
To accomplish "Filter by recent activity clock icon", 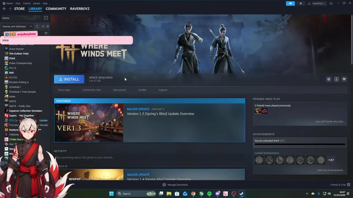I will pyautogui.click(x=43, y=26).
